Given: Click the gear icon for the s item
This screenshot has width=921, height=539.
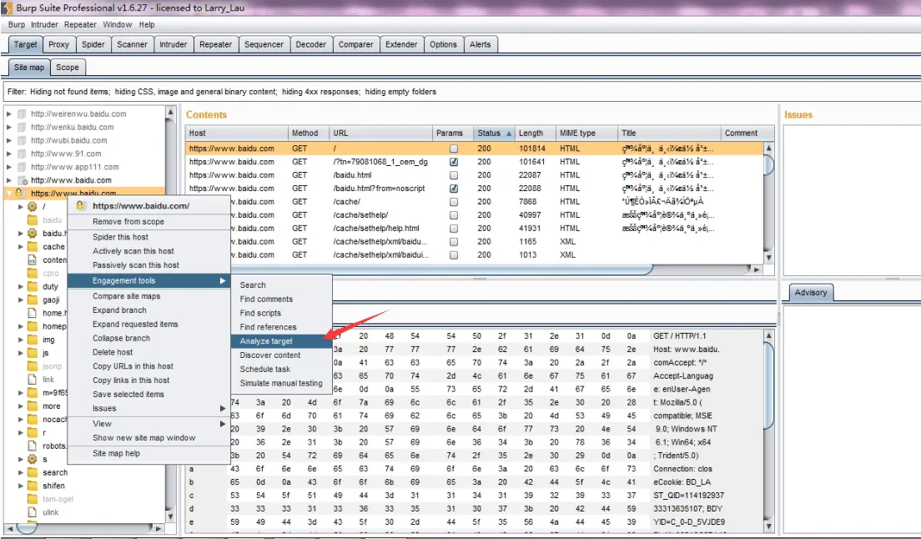Looking at the screenshot, I should [x=33, y=459].
